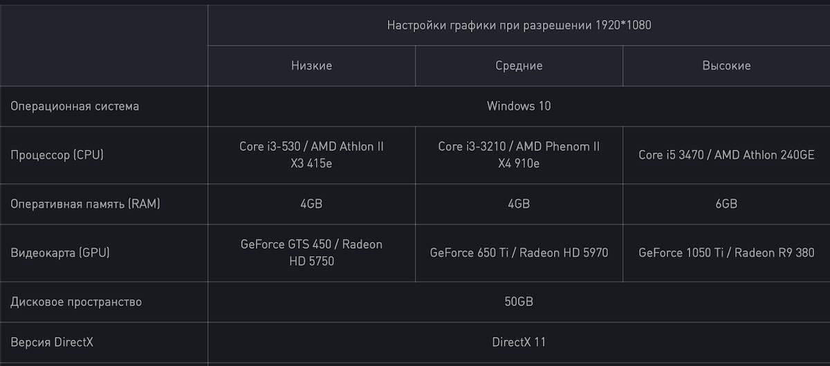Click the GeForce 650 Ti / Radeon HD 5970 cell
830x366 pixels.
click(519, 253)
